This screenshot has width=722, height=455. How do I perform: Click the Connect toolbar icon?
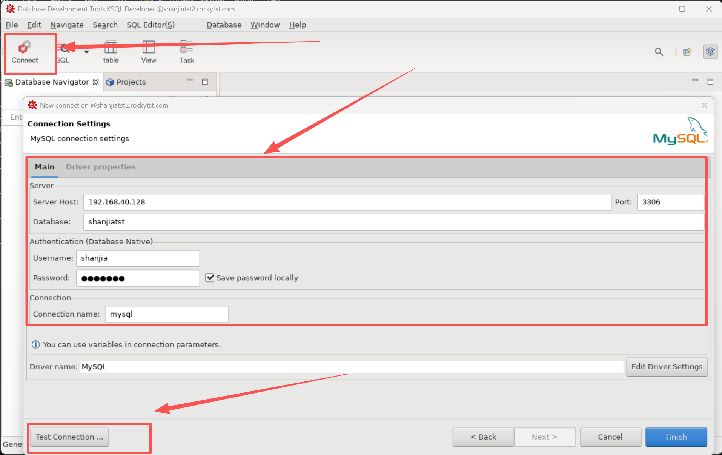click(25, 52)
